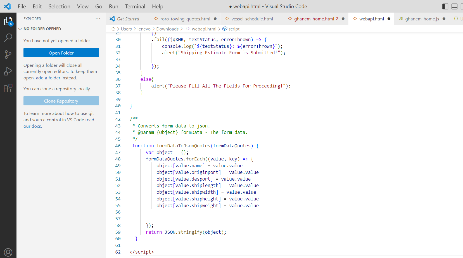
Task: Open the Downloads breadcrumb dropdown
Action: click(x=167, y=29)
